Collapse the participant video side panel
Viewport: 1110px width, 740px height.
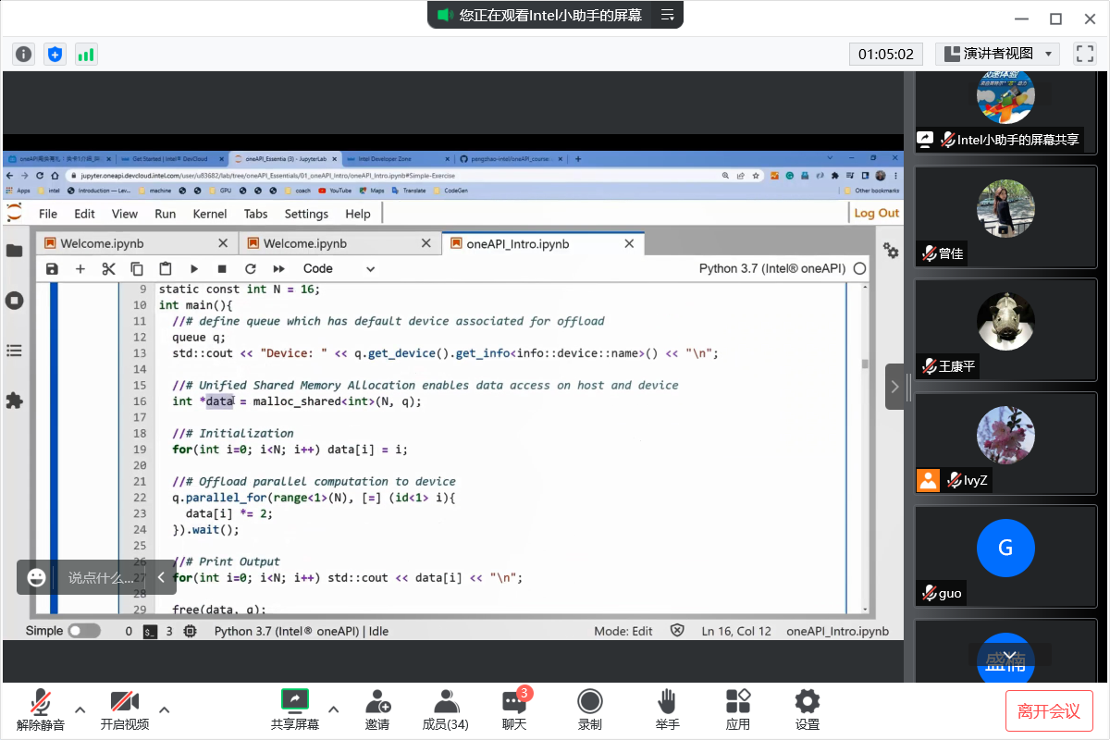[x=894, y=387]
